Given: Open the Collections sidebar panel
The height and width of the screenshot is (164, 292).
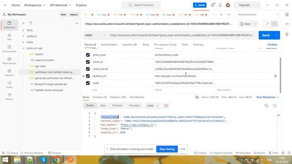Looking at the screenshot, I should click(9, 25).
